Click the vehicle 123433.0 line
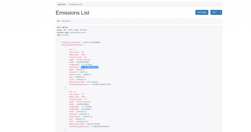The width and height of the screenshot is (251, 132). click(78, 72)
